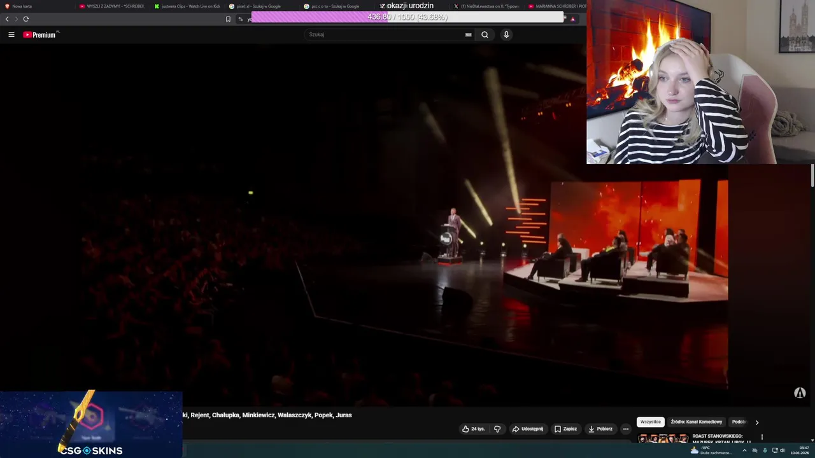Reload the page with the refresh icon
This screenshot has width=815, height=458.
pos(26,19)
